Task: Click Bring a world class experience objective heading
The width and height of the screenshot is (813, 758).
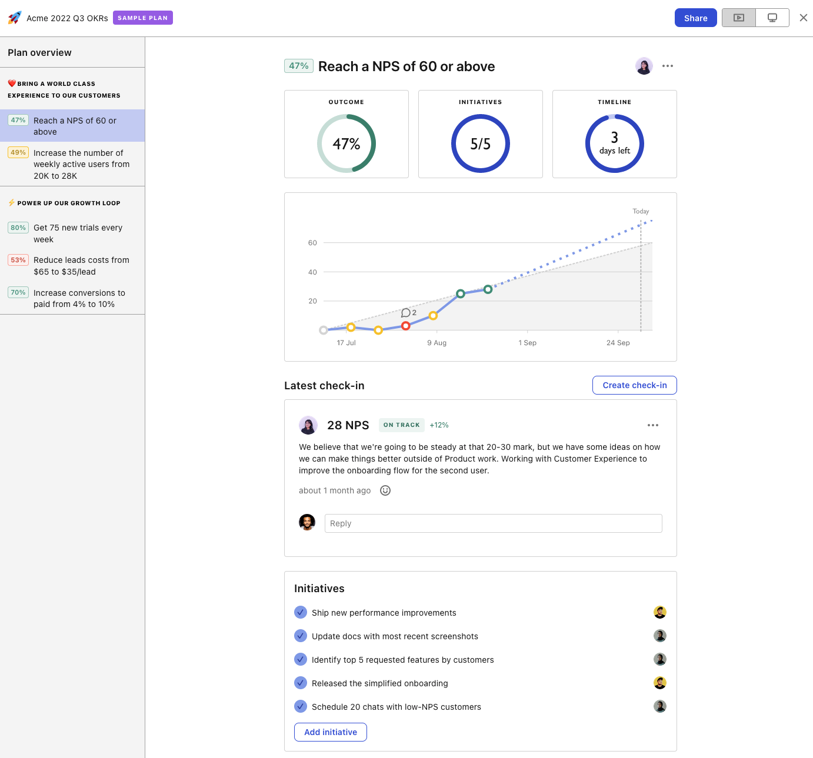Action: 64,89
